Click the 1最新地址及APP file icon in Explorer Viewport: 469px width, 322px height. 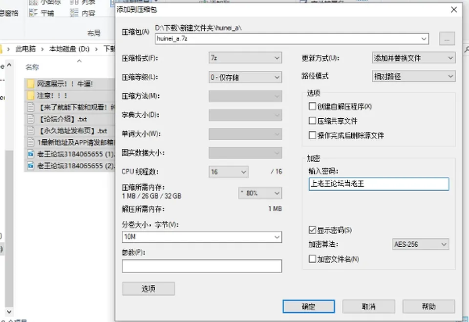pos(30,143)
